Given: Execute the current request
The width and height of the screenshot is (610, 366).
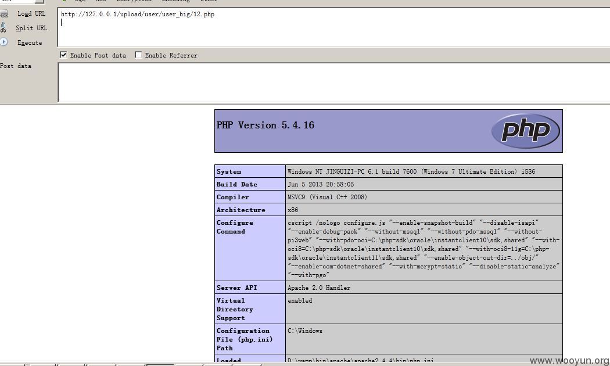Looking at the screenshot, I should [30, 42].
